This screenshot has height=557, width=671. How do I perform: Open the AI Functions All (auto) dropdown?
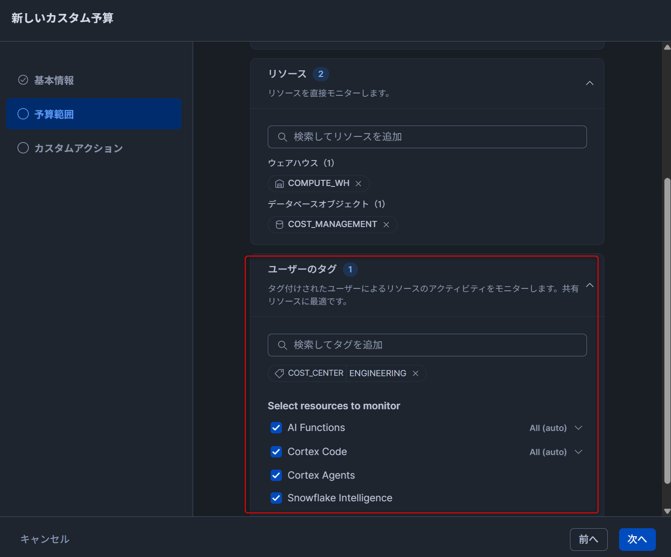(556, 428)
